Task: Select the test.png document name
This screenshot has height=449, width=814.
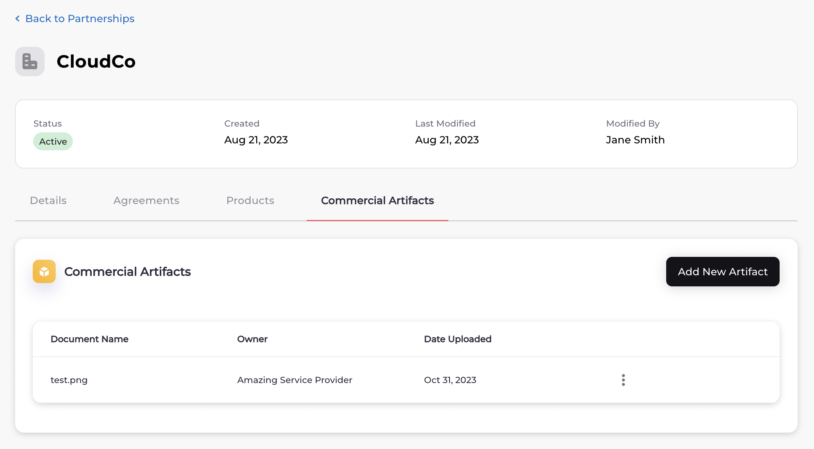Action: pos(69,380)
